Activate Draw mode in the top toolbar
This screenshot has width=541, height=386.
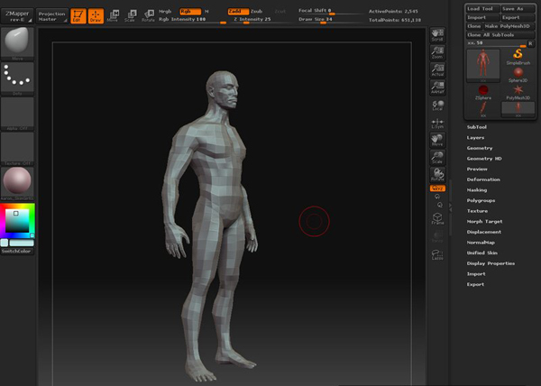pos(96,16)
